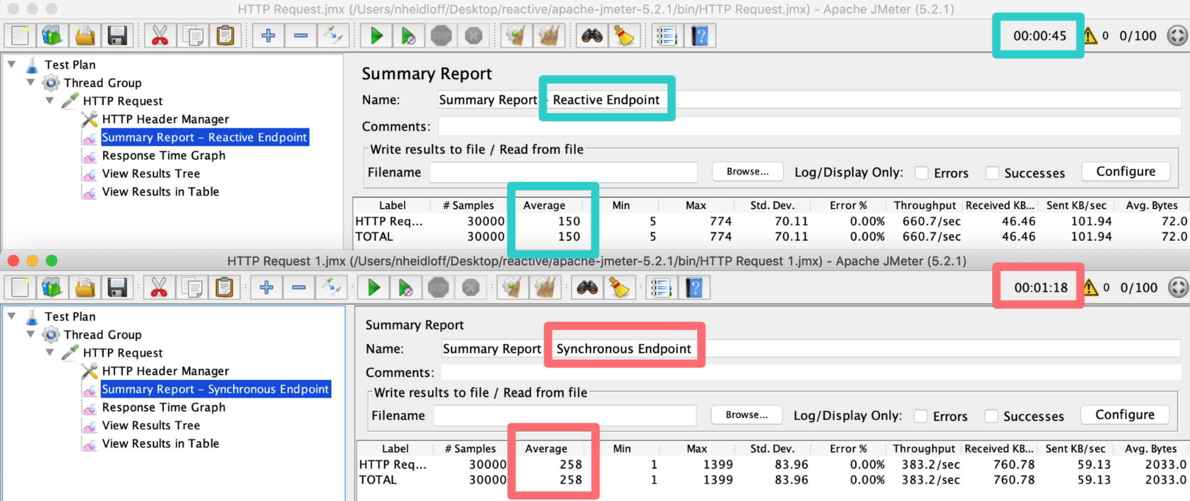Select HTTP Header Manager in Reactive Endpoint window tree
This screenshot has width=1190, height=501.
[x=165, y=119]
